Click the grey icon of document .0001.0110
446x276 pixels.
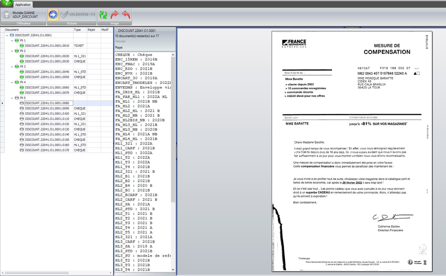coord(22,119)
